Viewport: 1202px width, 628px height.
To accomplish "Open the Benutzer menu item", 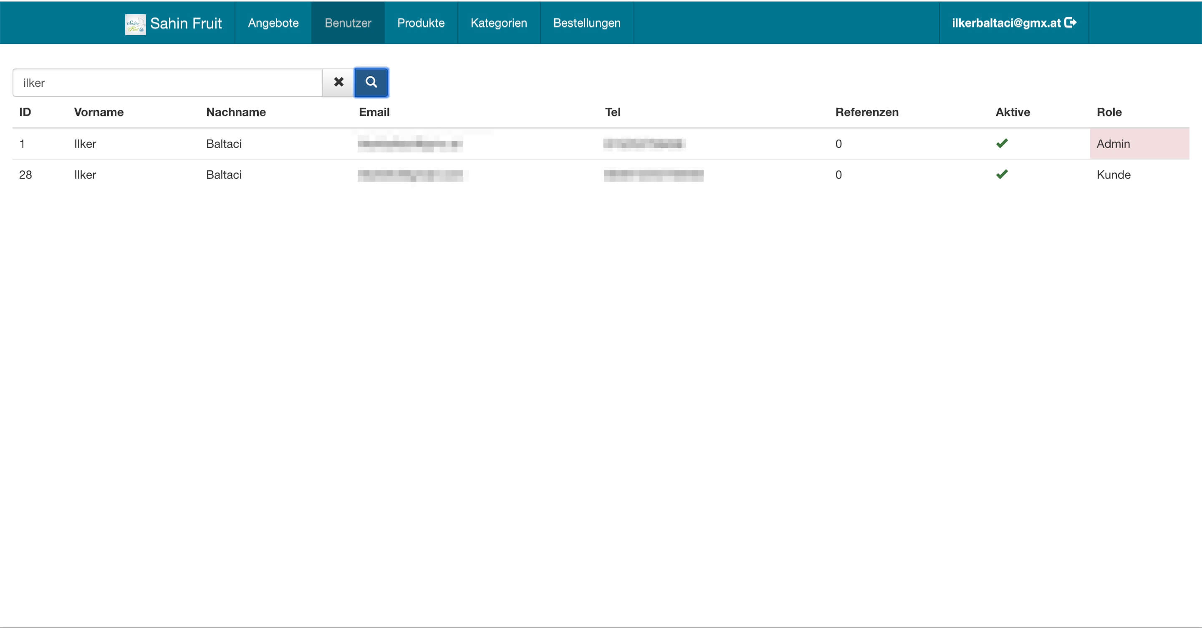I will (x=348, y=23).
